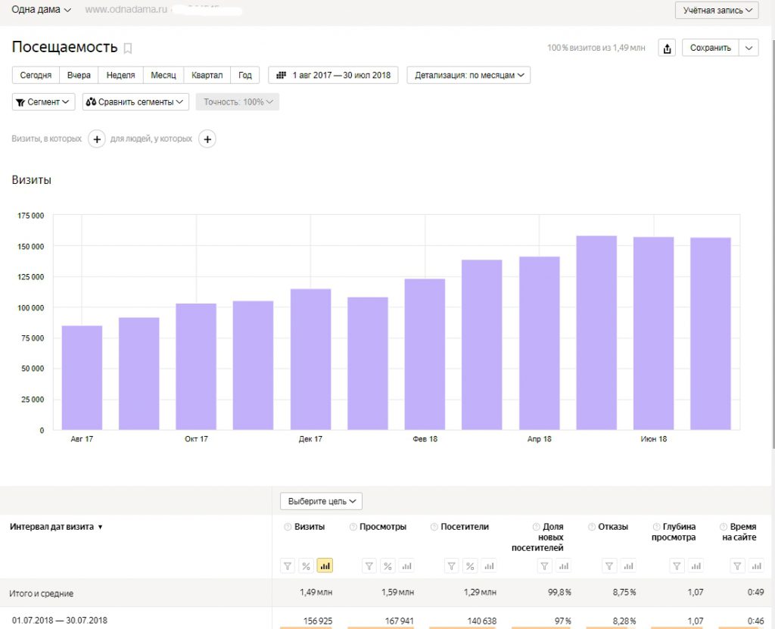This screenshot has height=629, width=775.
Task: Select the Квартал period tab
Action: tap(207, 75)
